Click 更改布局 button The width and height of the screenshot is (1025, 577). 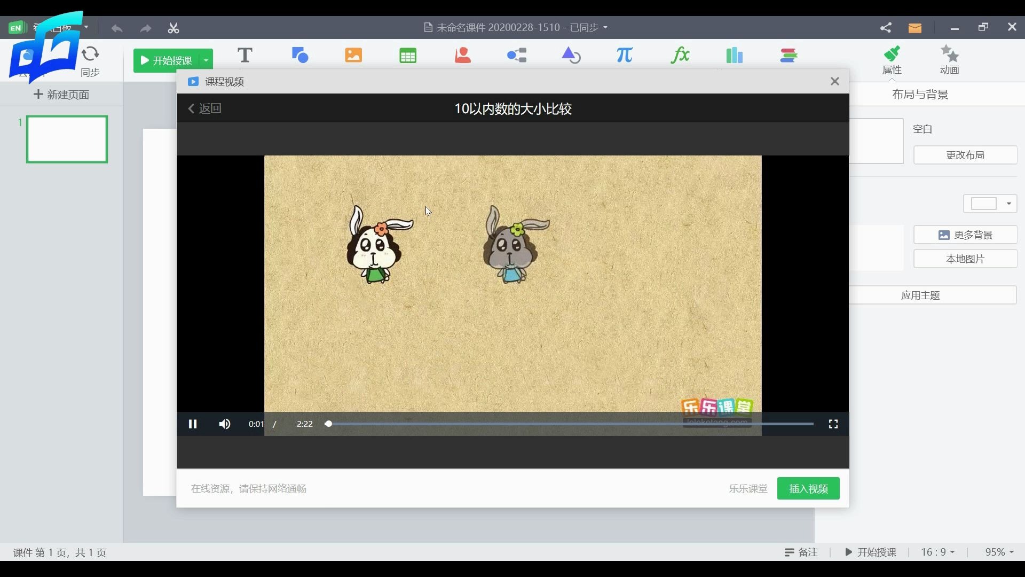pyautogui.click(x=965, y=155)
